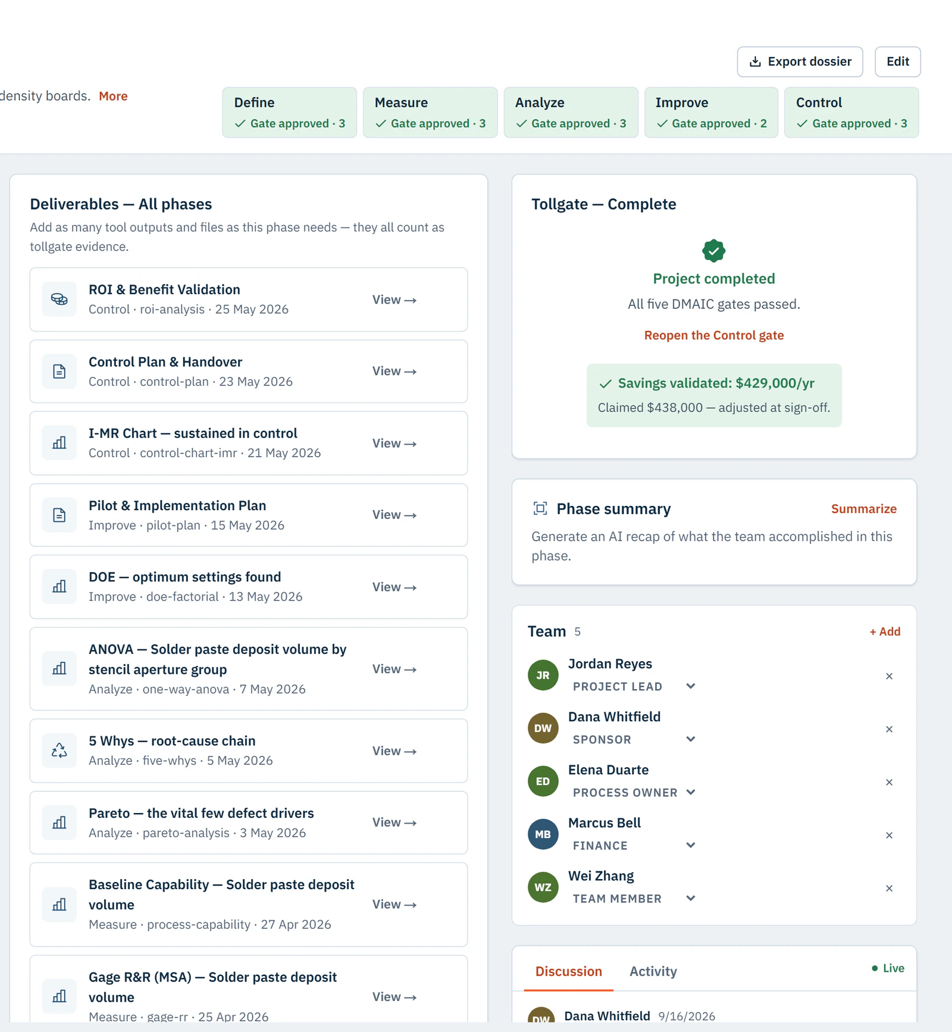Screen dimensions: 952x1032
Task: Open Marcus Bell's Finance role dropdown
Action: pos(633,845)
